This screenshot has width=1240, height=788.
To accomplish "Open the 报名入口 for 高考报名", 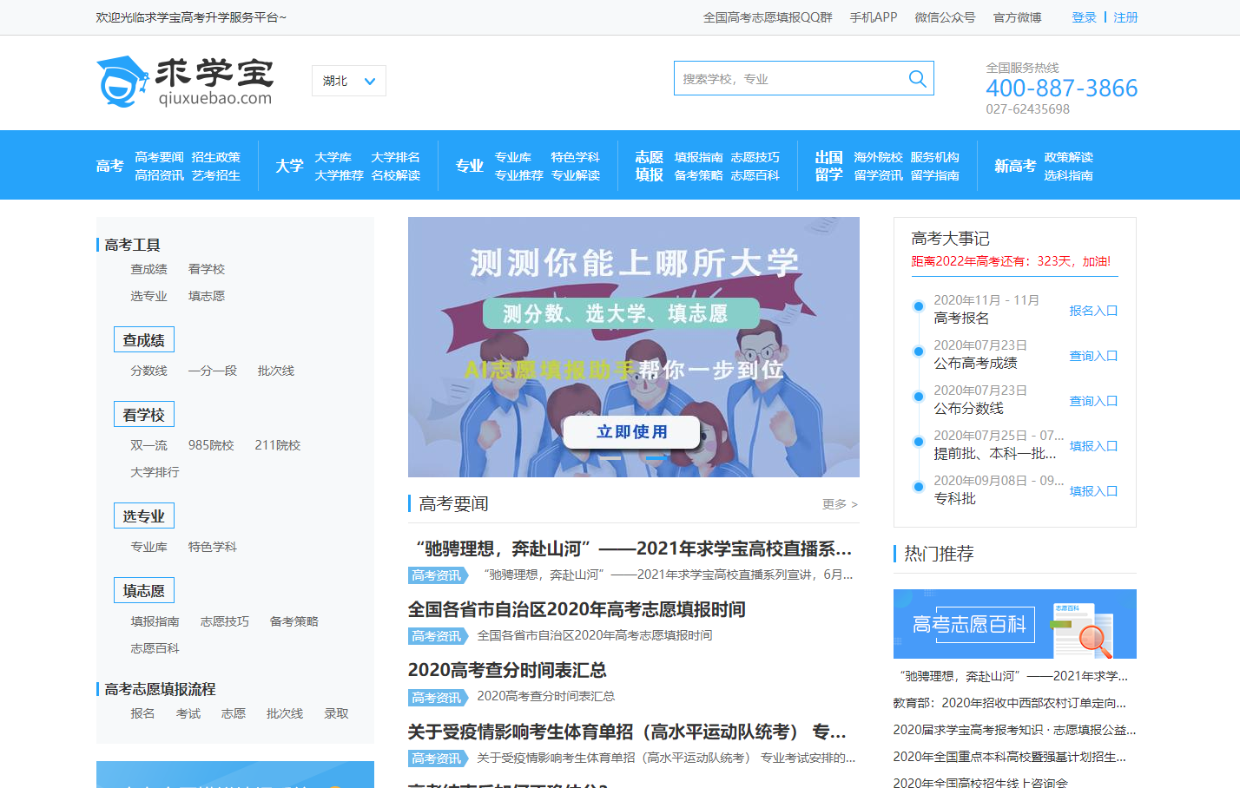I will click(1092, 311).
